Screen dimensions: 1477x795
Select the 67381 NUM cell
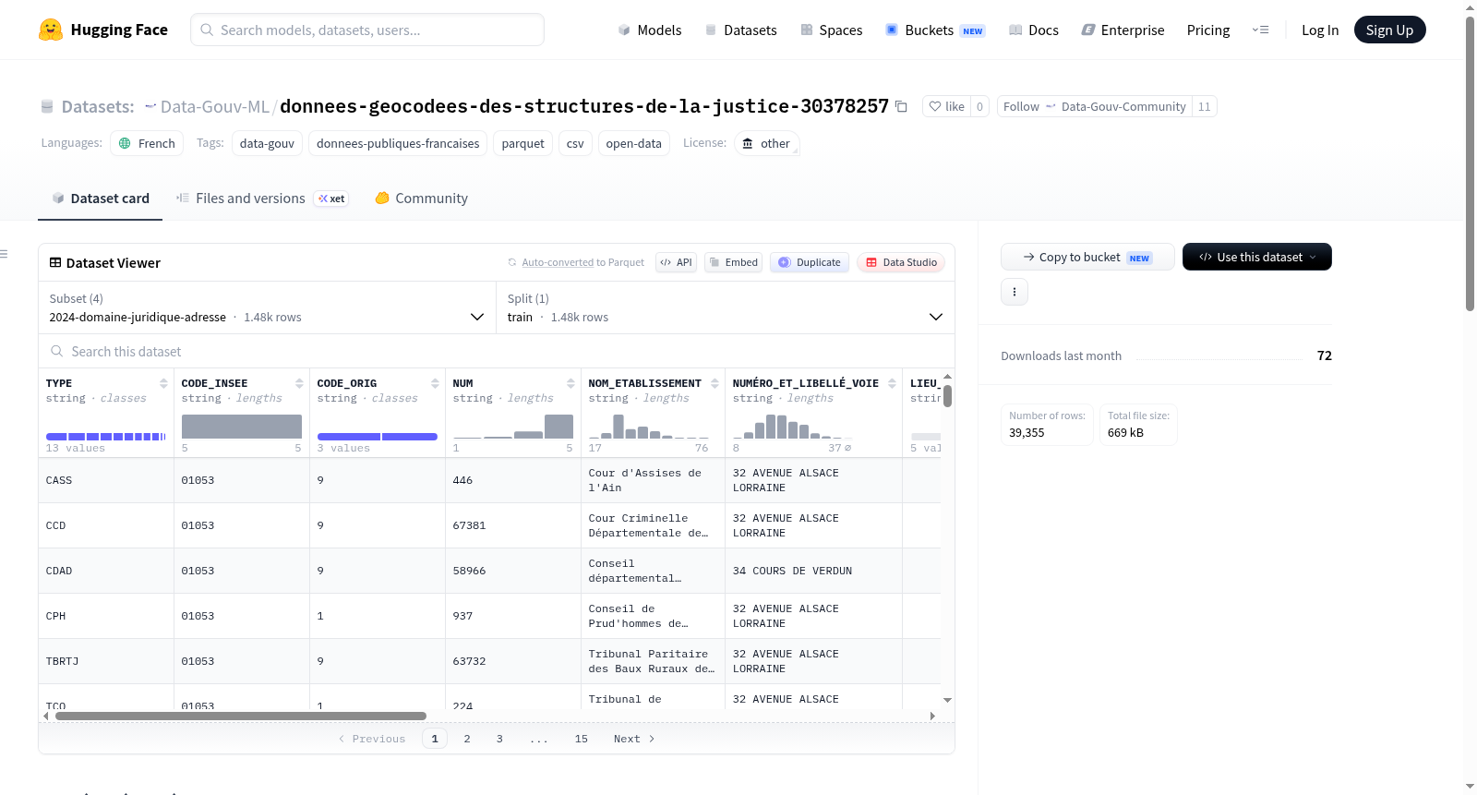(513, 525)
